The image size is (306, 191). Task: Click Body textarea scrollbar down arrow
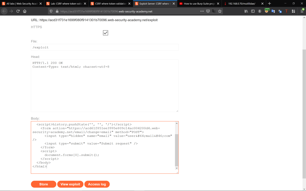pos(177,168)
